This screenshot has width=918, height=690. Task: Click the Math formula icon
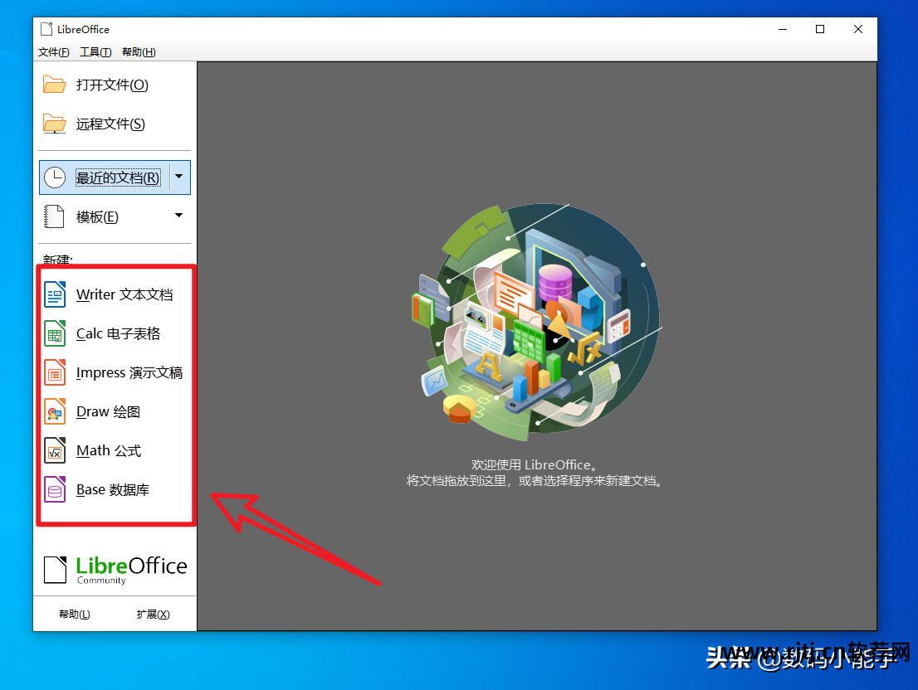point(55,451)
